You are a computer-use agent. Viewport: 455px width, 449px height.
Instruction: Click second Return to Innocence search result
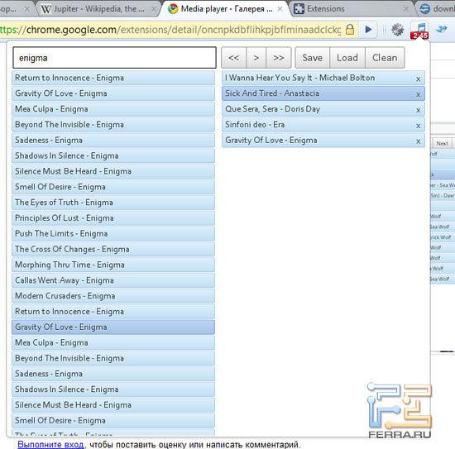113,312
